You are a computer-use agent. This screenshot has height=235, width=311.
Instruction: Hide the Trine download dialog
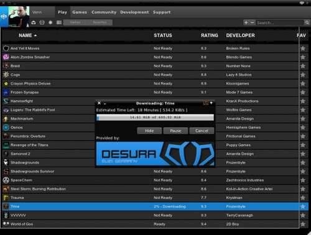149,131
